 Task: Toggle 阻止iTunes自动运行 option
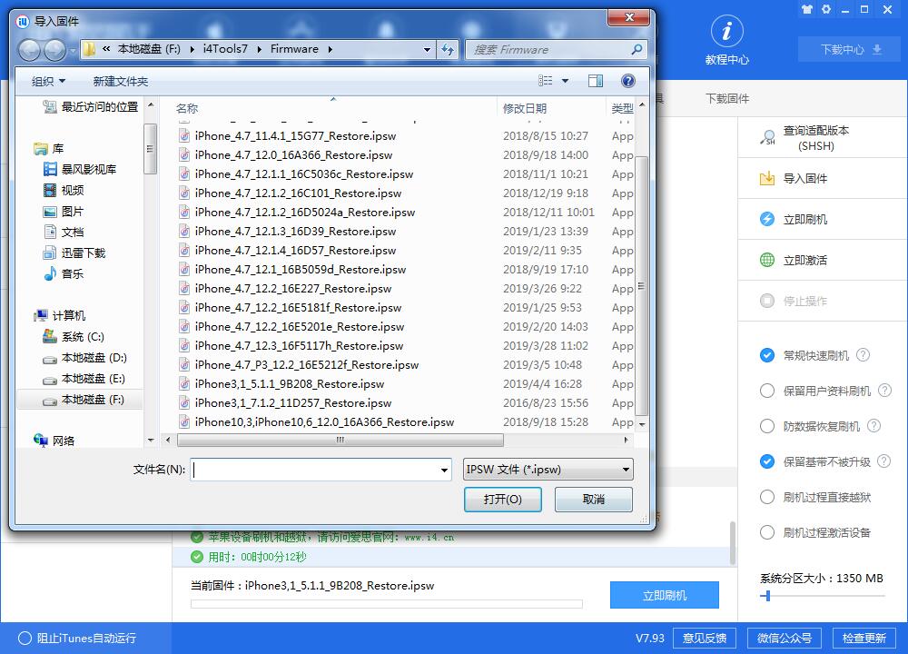click(x=25, y=638)
